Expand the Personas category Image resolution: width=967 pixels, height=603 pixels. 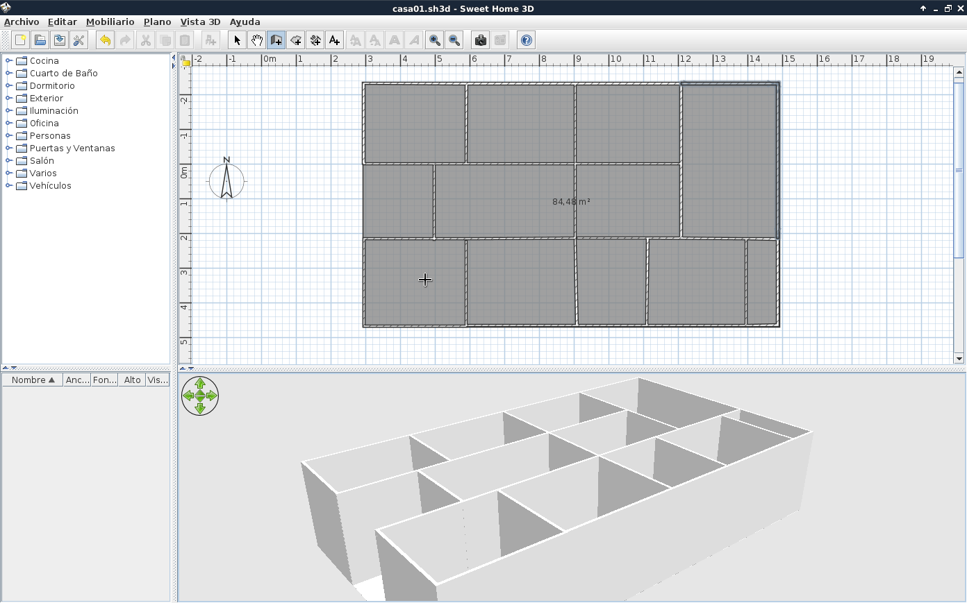point(8,135)
